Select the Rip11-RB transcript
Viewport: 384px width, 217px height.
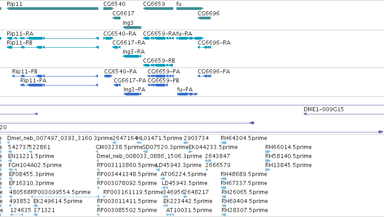click(53, 47)
